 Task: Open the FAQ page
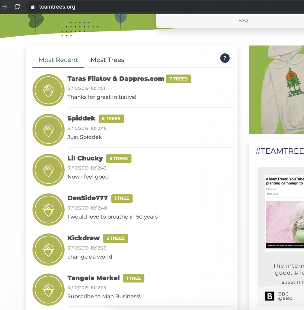point(243,20)
